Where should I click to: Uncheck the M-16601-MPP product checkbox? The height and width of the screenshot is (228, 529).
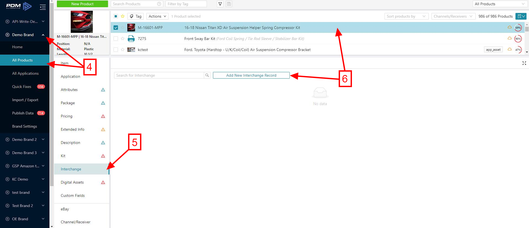pyautogui.click(x=116, y=28)
